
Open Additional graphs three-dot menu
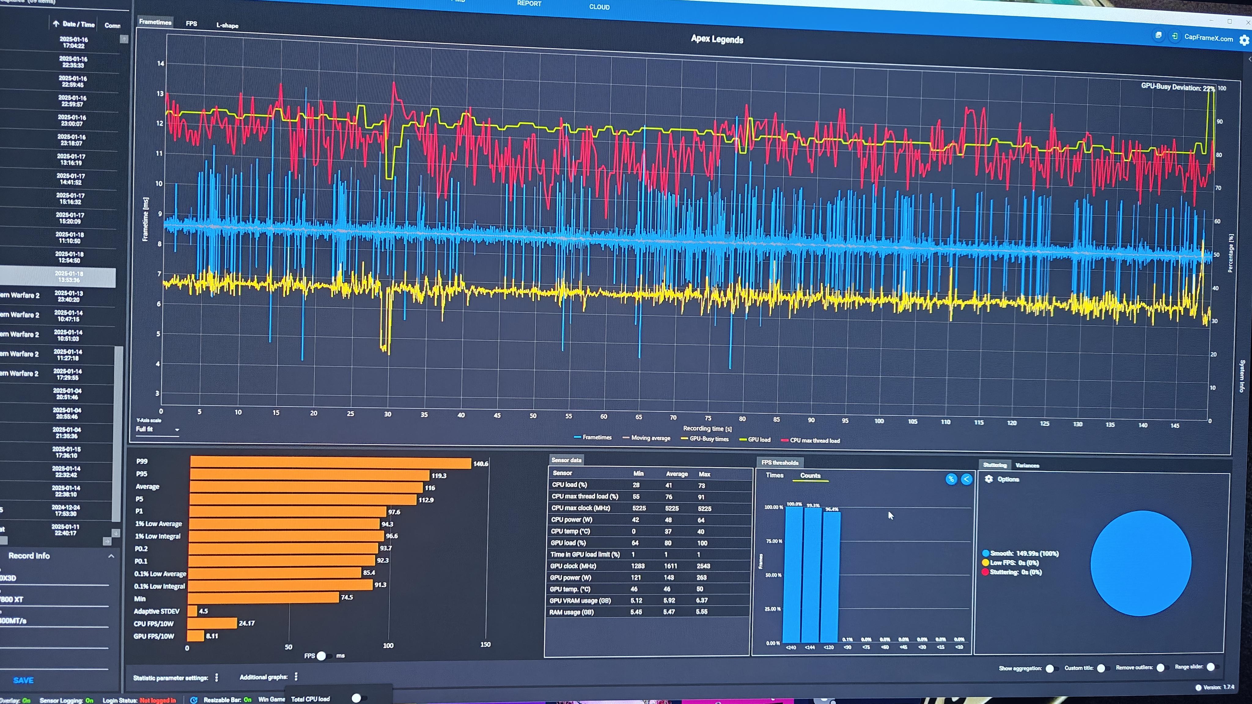coord(296,676)
